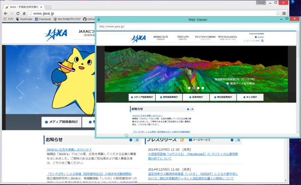Open JAXA'sに広告を掲載しませんか link in Chrome
301x185 pixels.
tap(69, 150)
